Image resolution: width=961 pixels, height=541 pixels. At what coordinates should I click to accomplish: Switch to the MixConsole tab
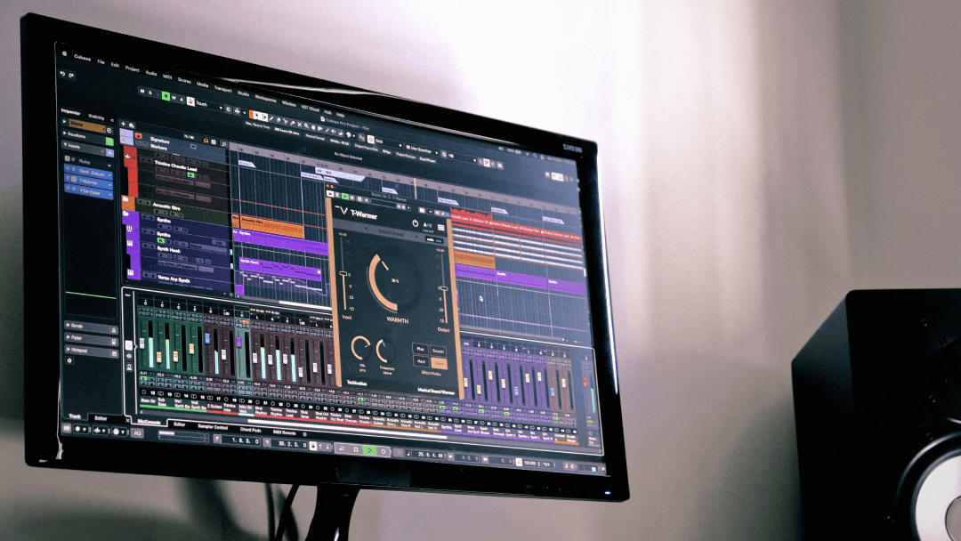tap(149, 422)
